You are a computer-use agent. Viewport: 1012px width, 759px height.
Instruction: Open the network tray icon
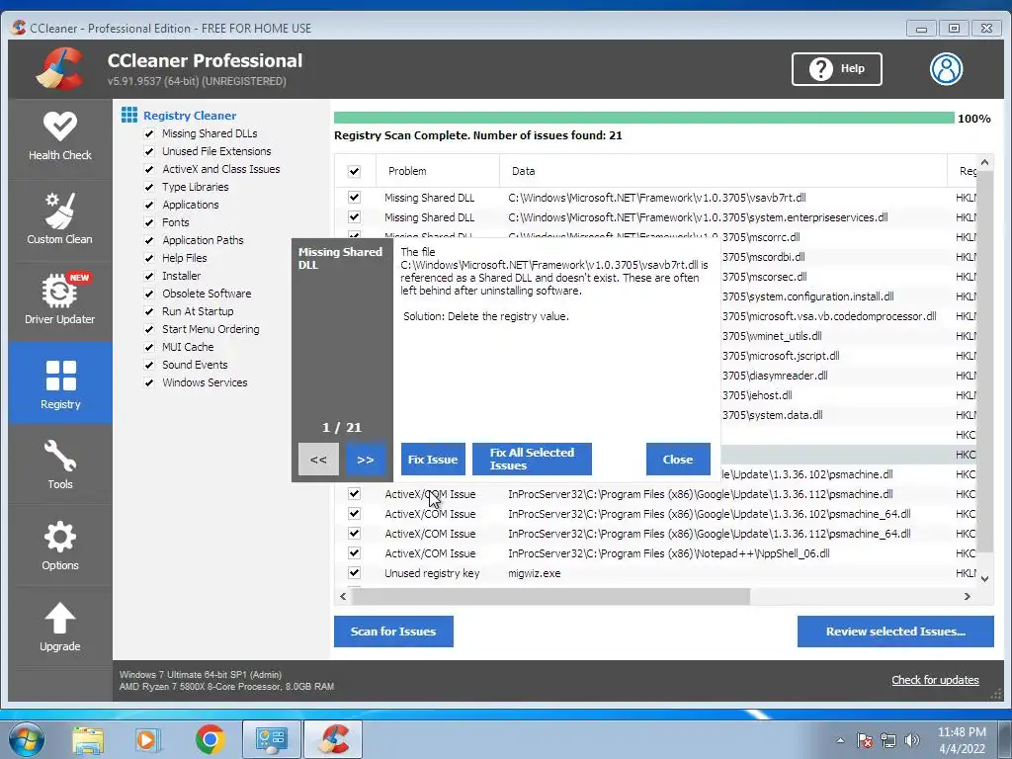[888, 740]
